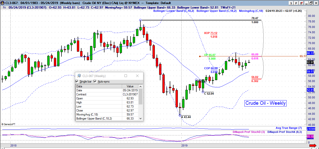Image resolution: width=319 pixels, height=149 pixels.
Task: Click the 59.57 moving average price tag
Action: point(310,72)
